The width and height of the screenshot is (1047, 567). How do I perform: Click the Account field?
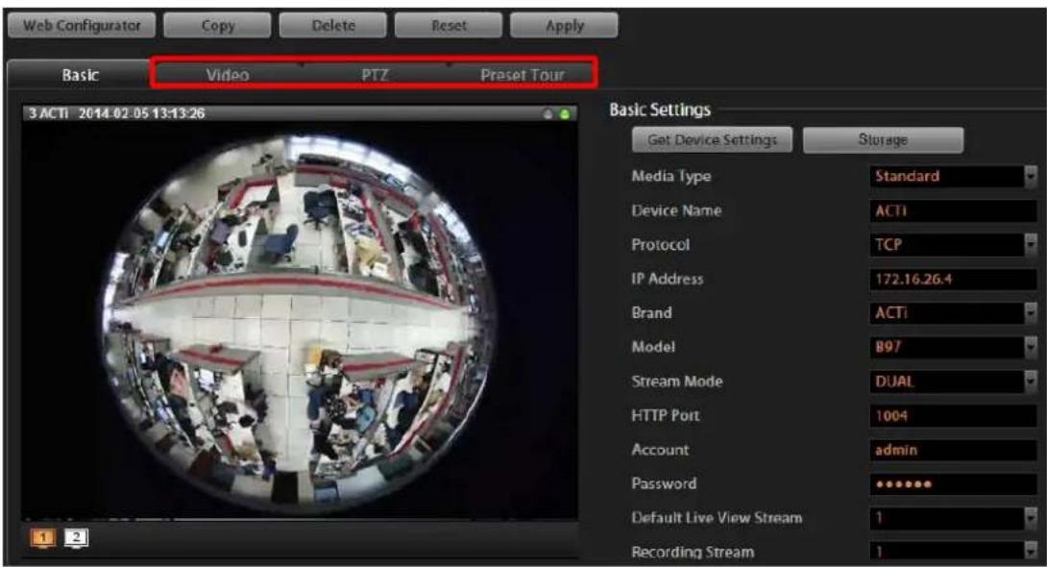tap(954, 450)
